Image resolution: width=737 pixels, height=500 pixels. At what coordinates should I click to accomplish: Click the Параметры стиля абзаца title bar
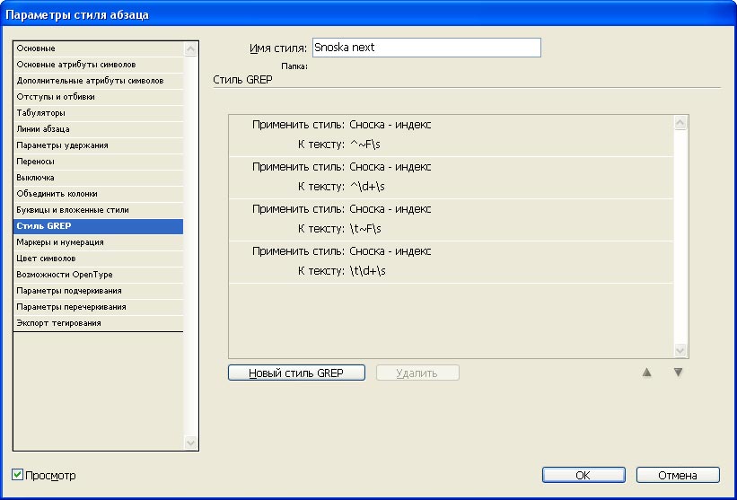368,14
